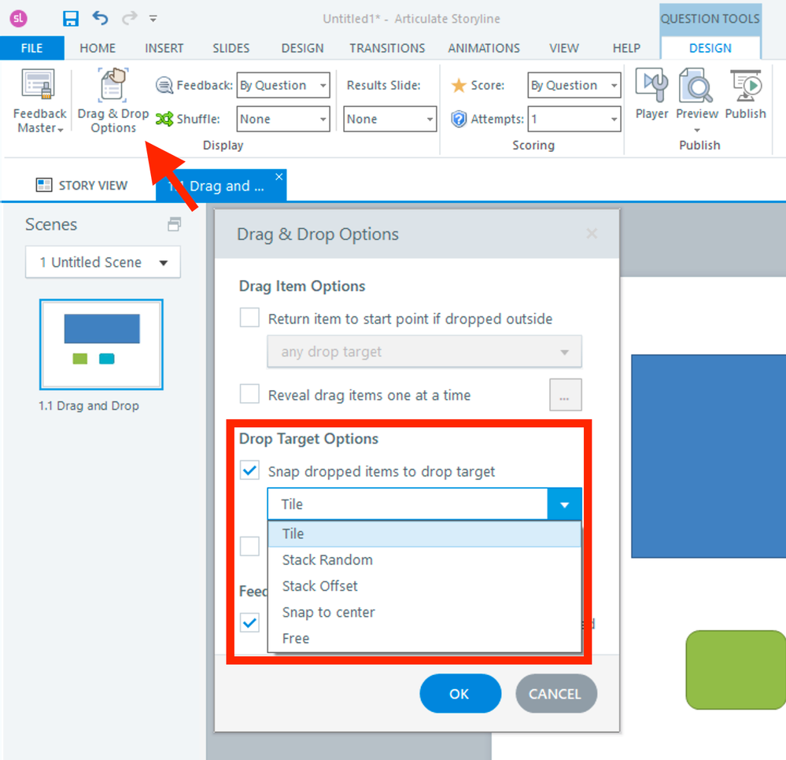Screen dimensions: 786x760
Task: Uncheck Snap dropped items to drop target
Action: point(249,470)
